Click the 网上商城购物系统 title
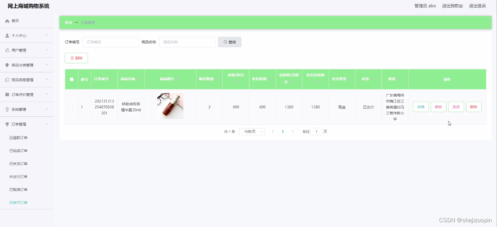 tap(28, 6)
